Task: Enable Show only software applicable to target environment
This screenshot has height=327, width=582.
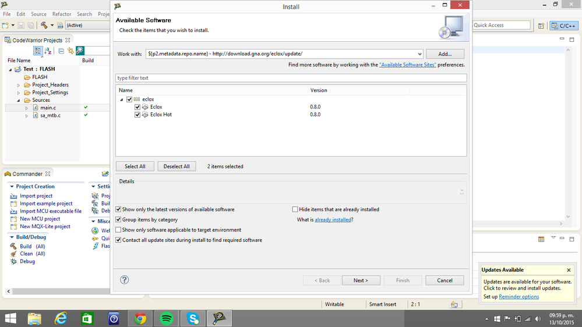Action: [x=118, y=230]
